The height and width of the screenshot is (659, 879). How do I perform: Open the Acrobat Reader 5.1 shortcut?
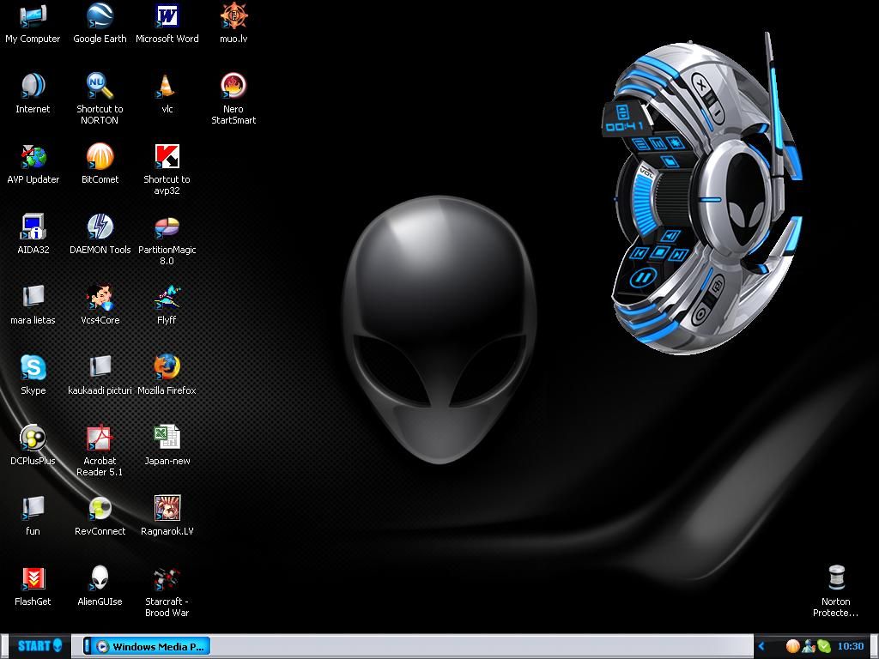100,451
